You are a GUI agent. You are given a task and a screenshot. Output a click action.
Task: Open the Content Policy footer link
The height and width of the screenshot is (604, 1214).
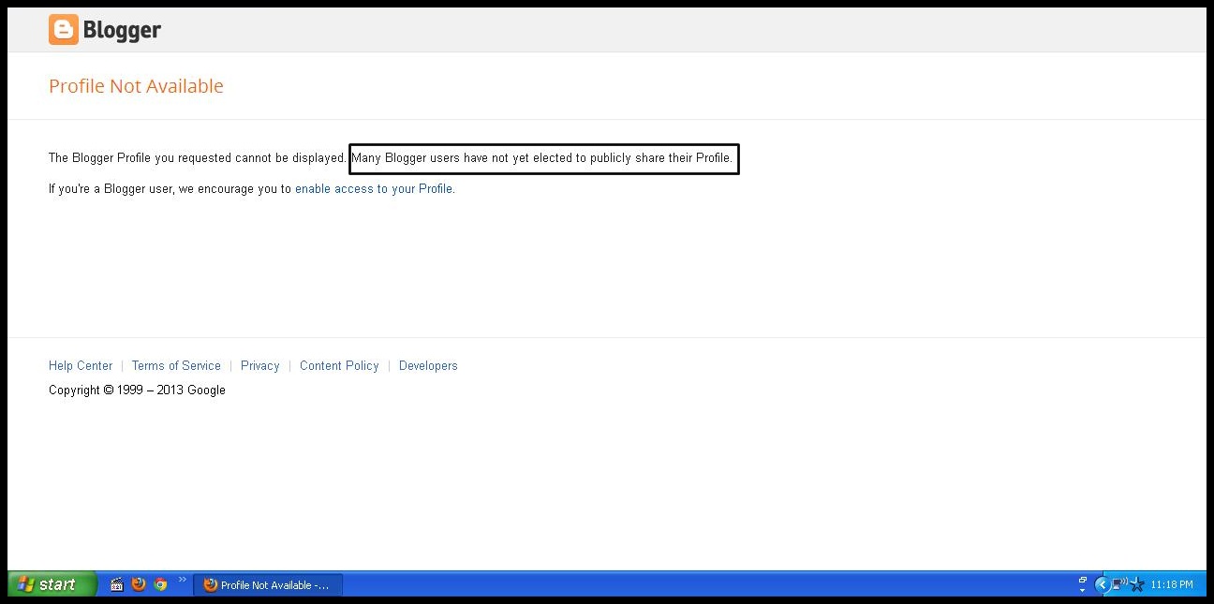click(x=339, y=365)
